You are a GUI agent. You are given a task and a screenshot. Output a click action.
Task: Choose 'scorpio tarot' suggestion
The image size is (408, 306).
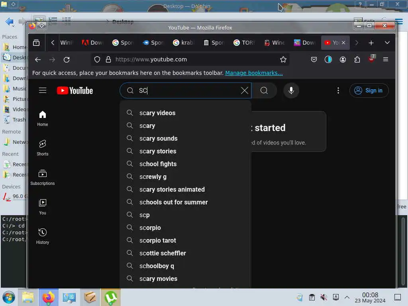click(x=186, y=240)
